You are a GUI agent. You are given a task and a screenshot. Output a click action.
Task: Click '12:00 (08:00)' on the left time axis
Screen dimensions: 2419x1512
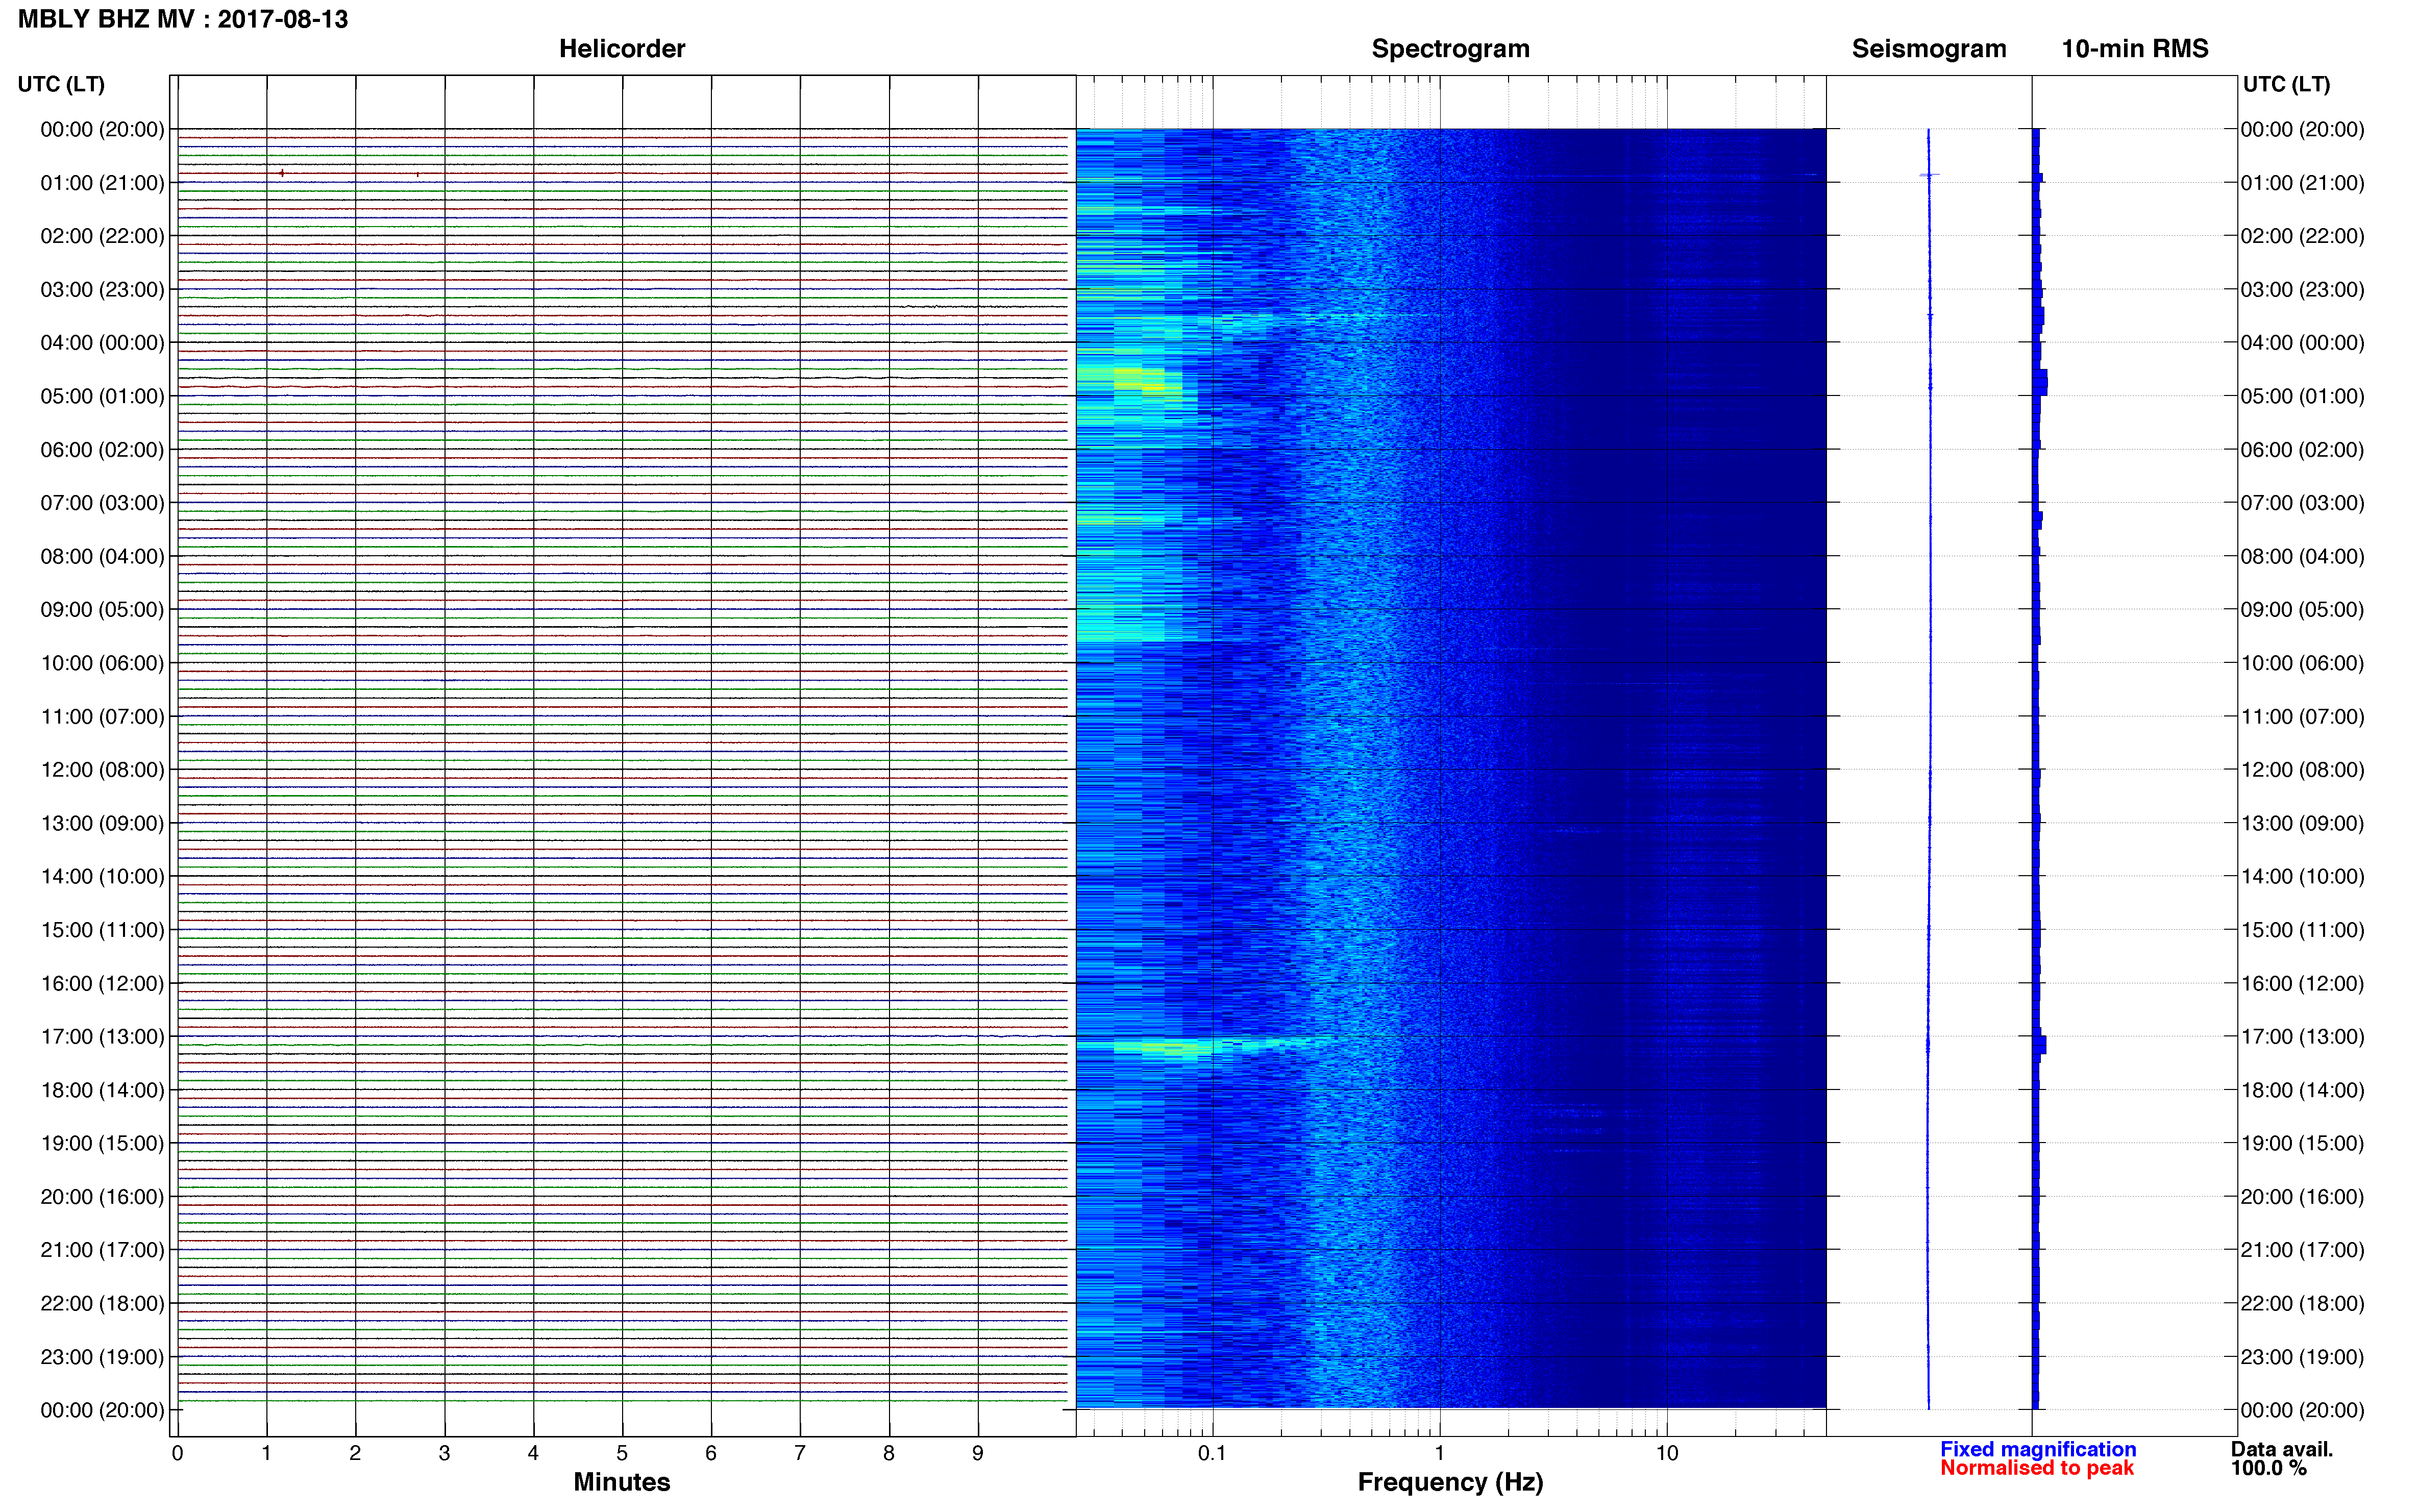[x=102, y=770]
